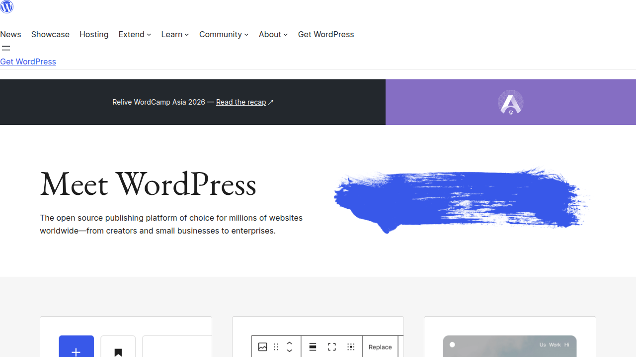Open the Showcase menu item

pyautogui.click(x=50, y=34)
